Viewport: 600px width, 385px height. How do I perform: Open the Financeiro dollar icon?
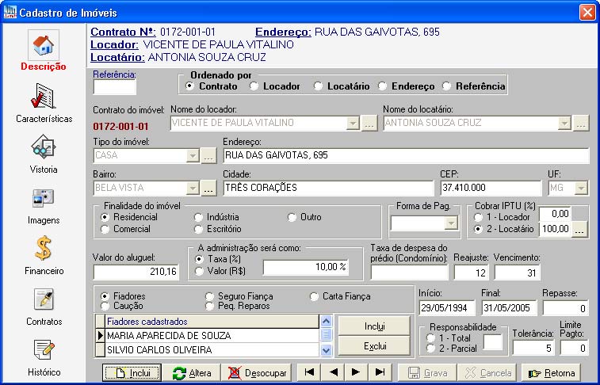point(44,250)
